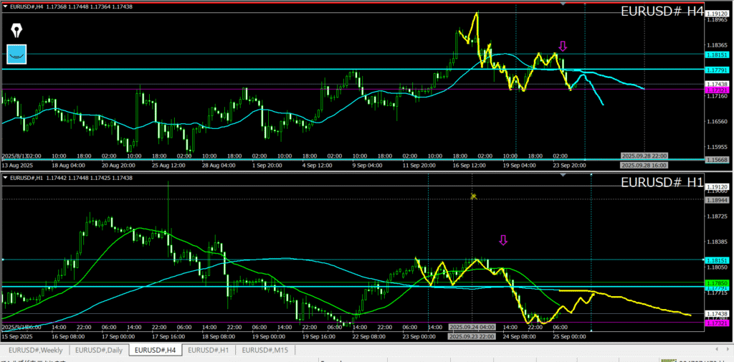734x362 pixels.
Task: Open the EURUSD#,M15 chart tab
Action: (x=266, y=350)
